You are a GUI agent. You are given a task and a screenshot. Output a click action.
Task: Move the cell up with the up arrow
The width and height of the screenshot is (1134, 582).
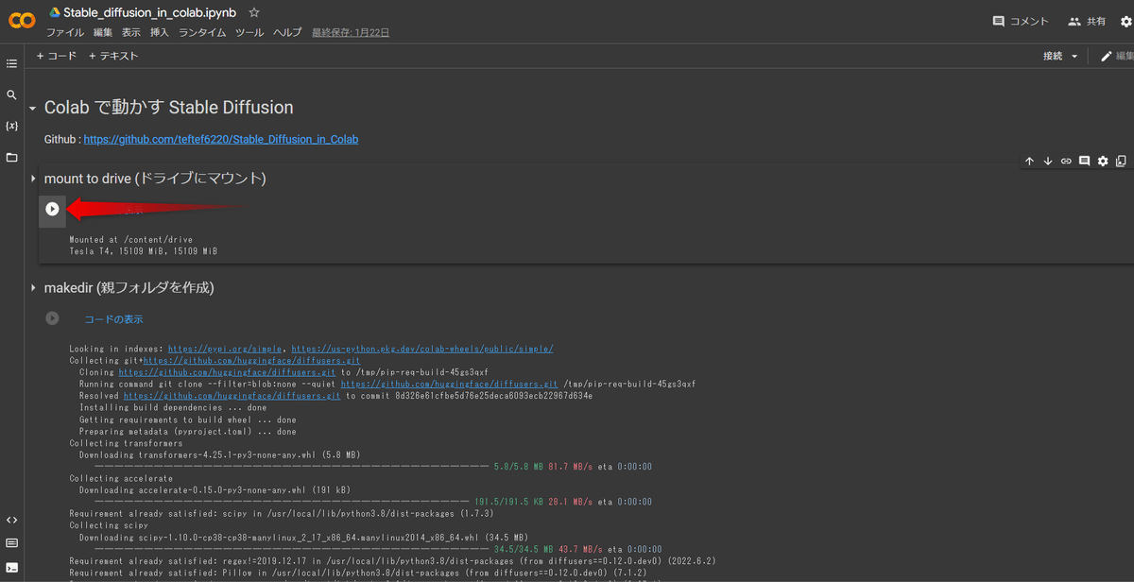[x=1029, y=162]
